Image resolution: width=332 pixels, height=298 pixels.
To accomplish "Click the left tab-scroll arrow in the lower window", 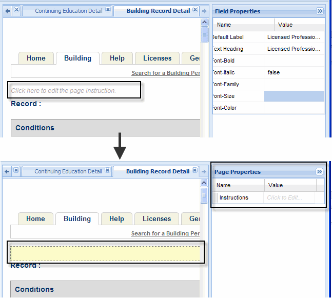I will (7, 171).
